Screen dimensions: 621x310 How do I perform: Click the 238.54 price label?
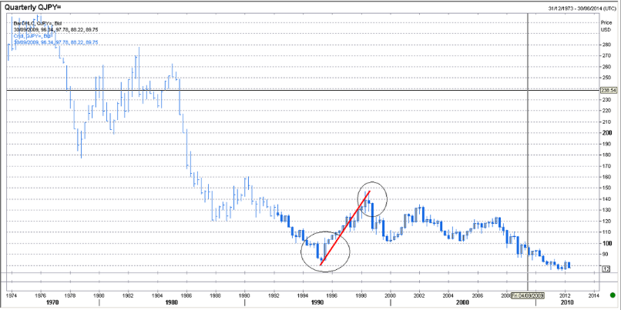tap(608, 90)
